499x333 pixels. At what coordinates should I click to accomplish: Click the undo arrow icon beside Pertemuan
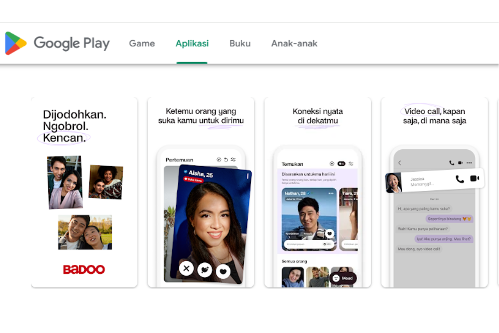[226, 160]
